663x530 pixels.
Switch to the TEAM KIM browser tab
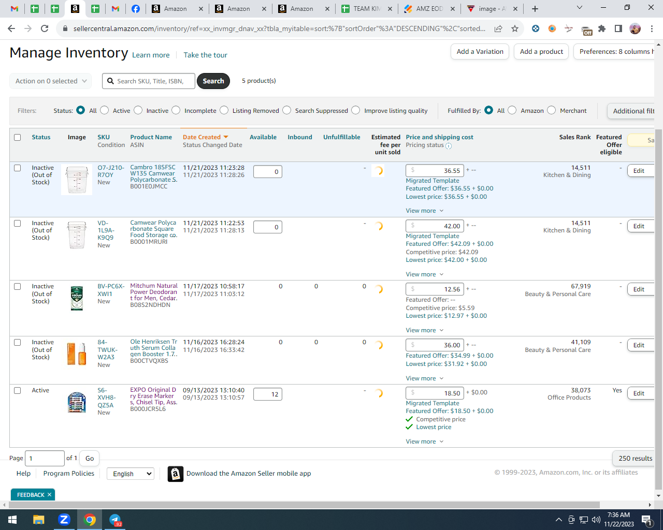click(366, 9)
